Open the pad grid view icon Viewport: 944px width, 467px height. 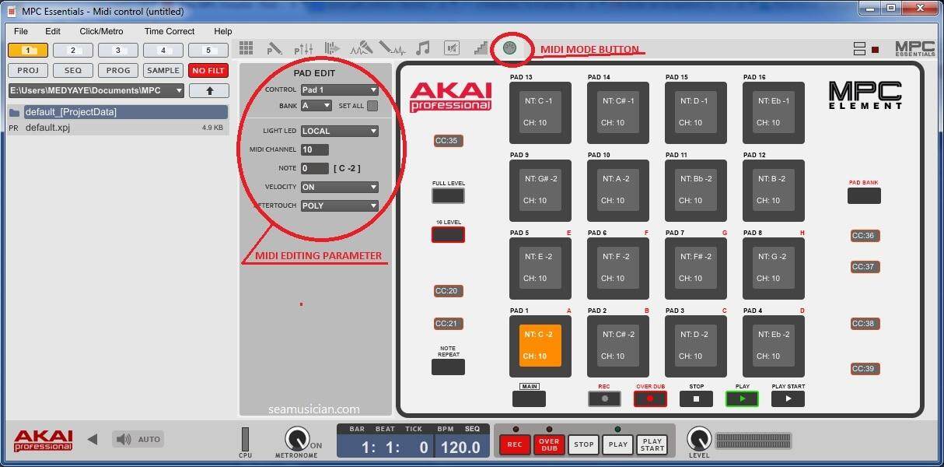(x=246, y=48)
